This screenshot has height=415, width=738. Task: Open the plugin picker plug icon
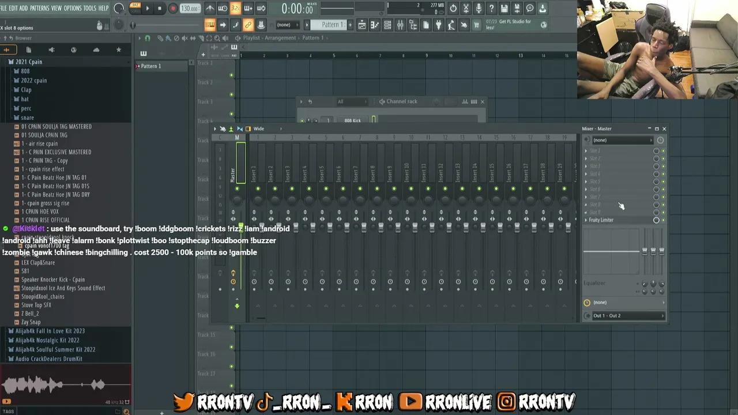pos(438,25)
